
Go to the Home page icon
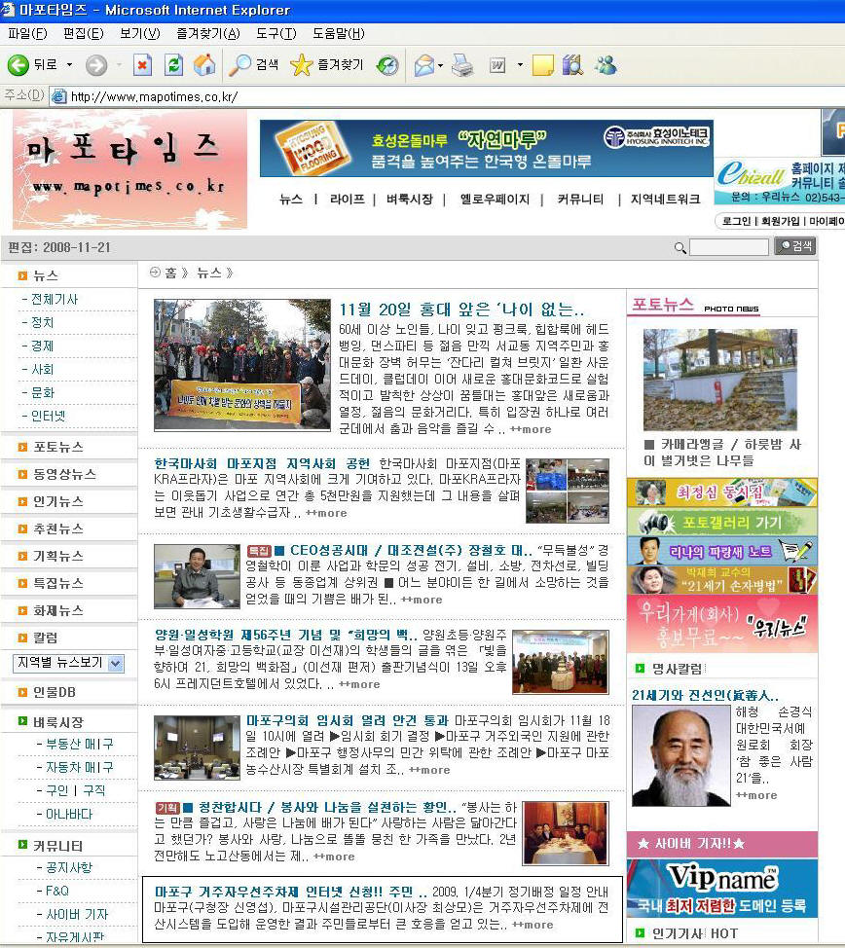click(203, 65)
